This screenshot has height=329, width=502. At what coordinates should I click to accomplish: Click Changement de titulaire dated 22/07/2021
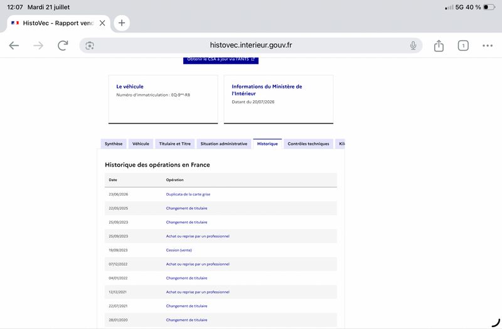pyautogui.click(x=186, y=306)
